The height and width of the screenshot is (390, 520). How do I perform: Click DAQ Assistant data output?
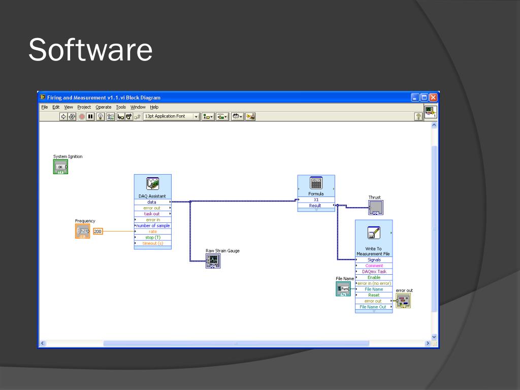(152, 202)
